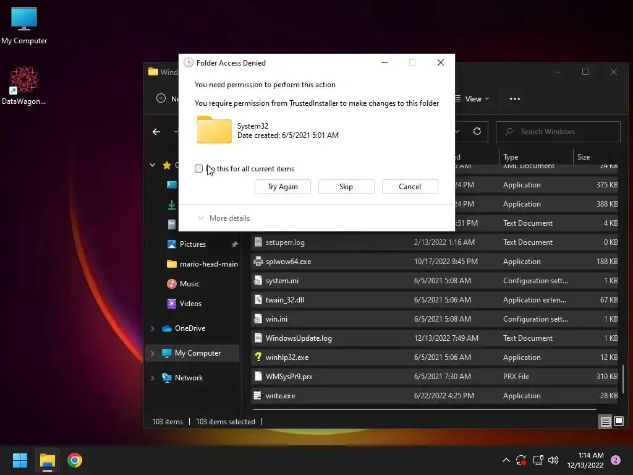Viewport: 633px width, 475px height.
Task: Click File Explorer on the taskbar
Action: point(47,460)
